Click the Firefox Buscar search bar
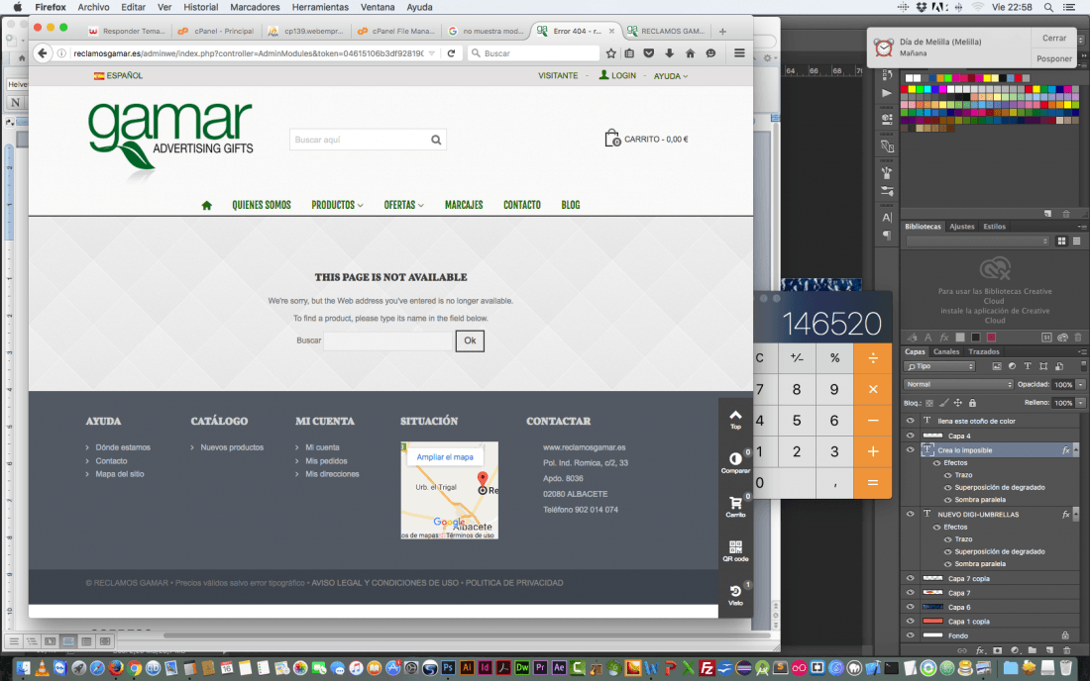The width and height of the screenshot is (1090, 681). pyautogui.click(x=533, y=52)
